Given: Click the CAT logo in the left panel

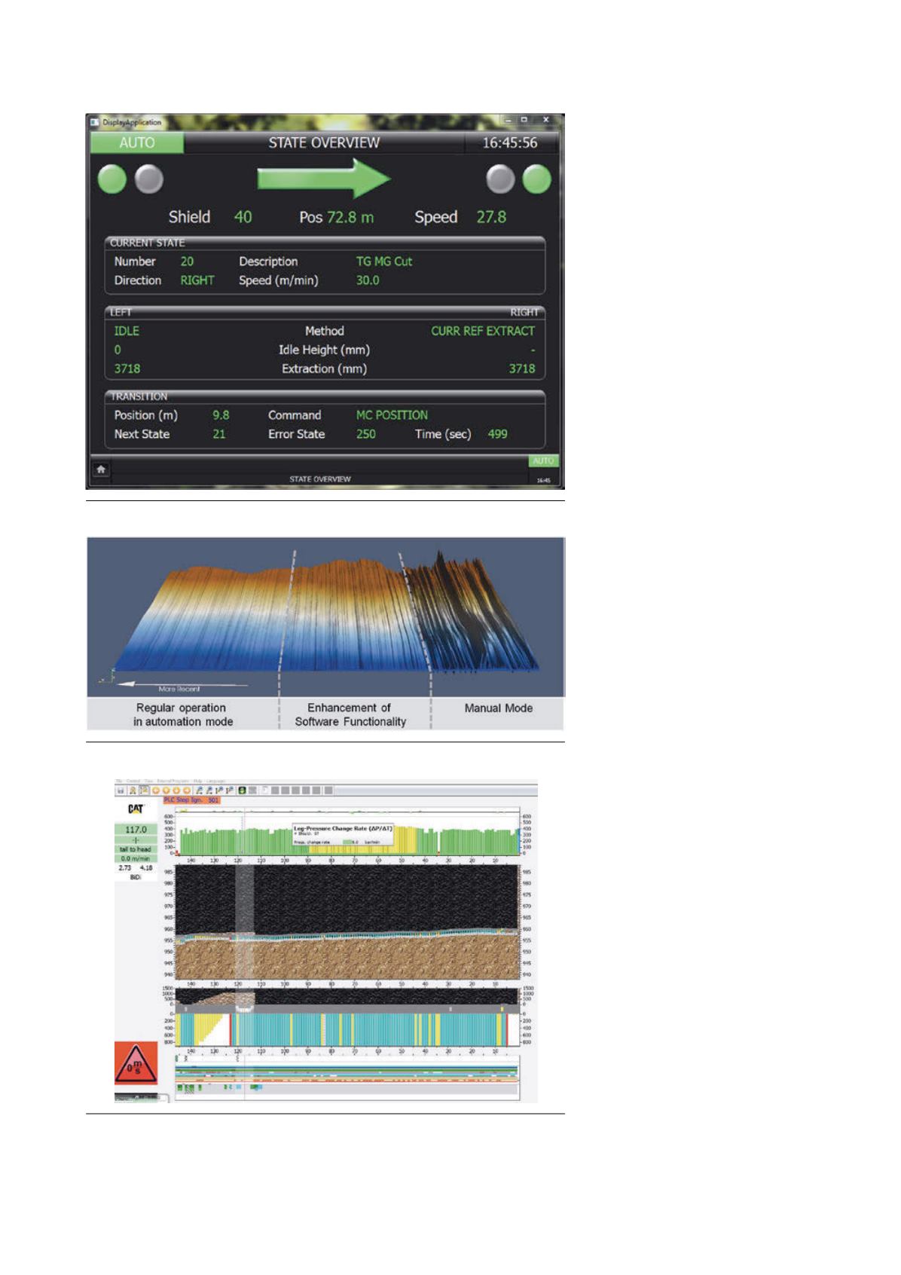Looking at the screenshot, I should 136,809.
